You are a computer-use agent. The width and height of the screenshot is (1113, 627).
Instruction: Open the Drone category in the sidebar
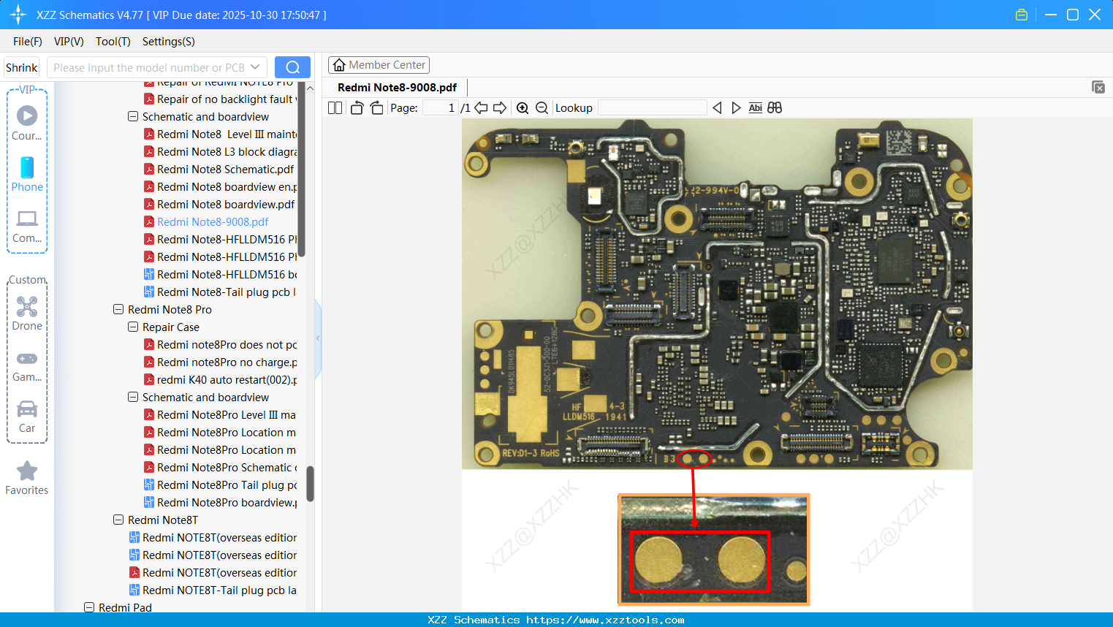[x=27, y=313]
